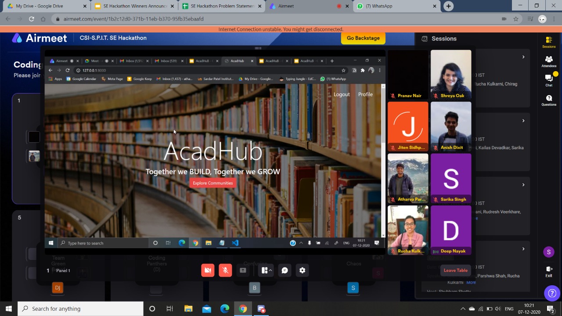
Task: Expand the first session card chevron
Action: 523,57
